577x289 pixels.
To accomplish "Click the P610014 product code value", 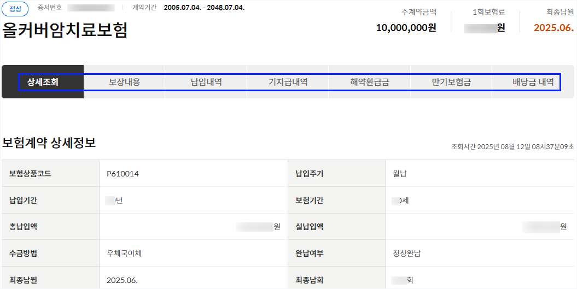I will coord(123,174).
